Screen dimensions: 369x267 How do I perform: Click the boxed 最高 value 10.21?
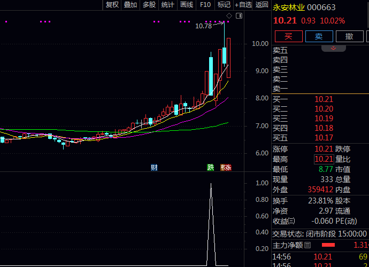(324, 159)
